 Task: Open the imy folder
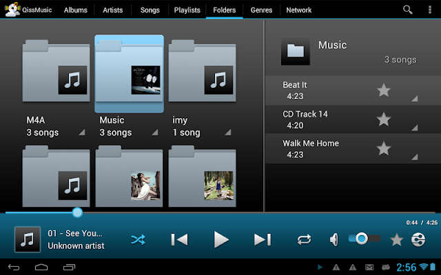[x=202, y=71]
